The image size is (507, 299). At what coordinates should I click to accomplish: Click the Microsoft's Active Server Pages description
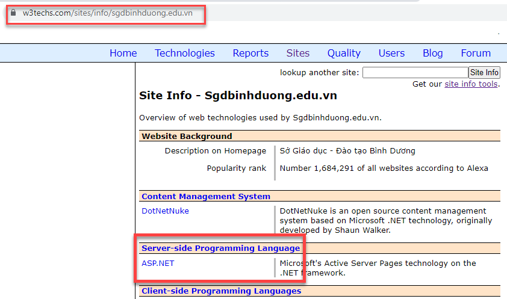(378, 268)
